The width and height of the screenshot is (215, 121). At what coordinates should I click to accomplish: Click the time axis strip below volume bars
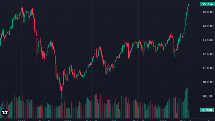click(100, 120)
